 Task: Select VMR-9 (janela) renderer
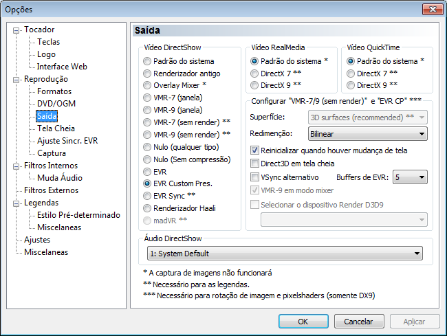click(x=147, y=110)
